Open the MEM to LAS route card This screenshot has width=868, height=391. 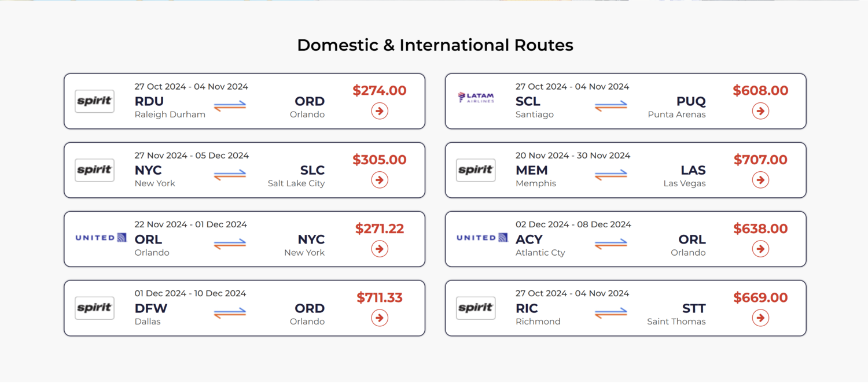(x=626, y=170)
